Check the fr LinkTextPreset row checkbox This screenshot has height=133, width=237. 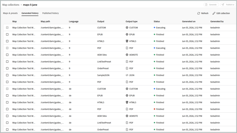tap(7, 61)
